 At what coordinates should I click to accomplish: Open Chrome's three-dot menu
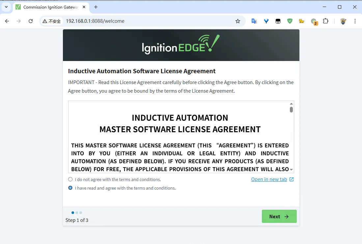(x=355, y=21)
